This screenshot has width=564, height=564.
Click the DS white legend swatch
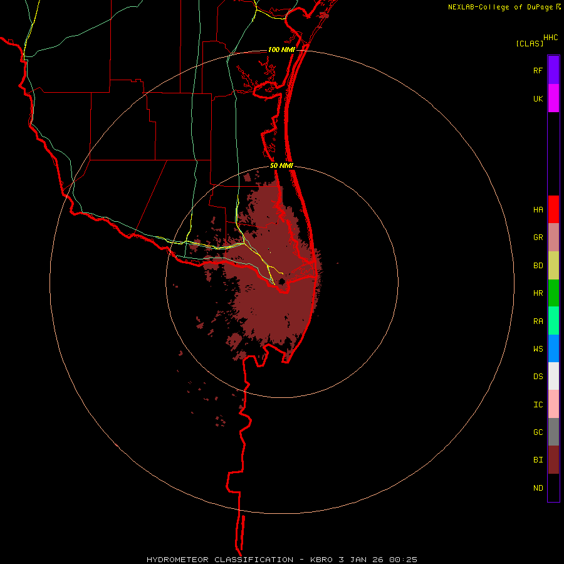553,376
